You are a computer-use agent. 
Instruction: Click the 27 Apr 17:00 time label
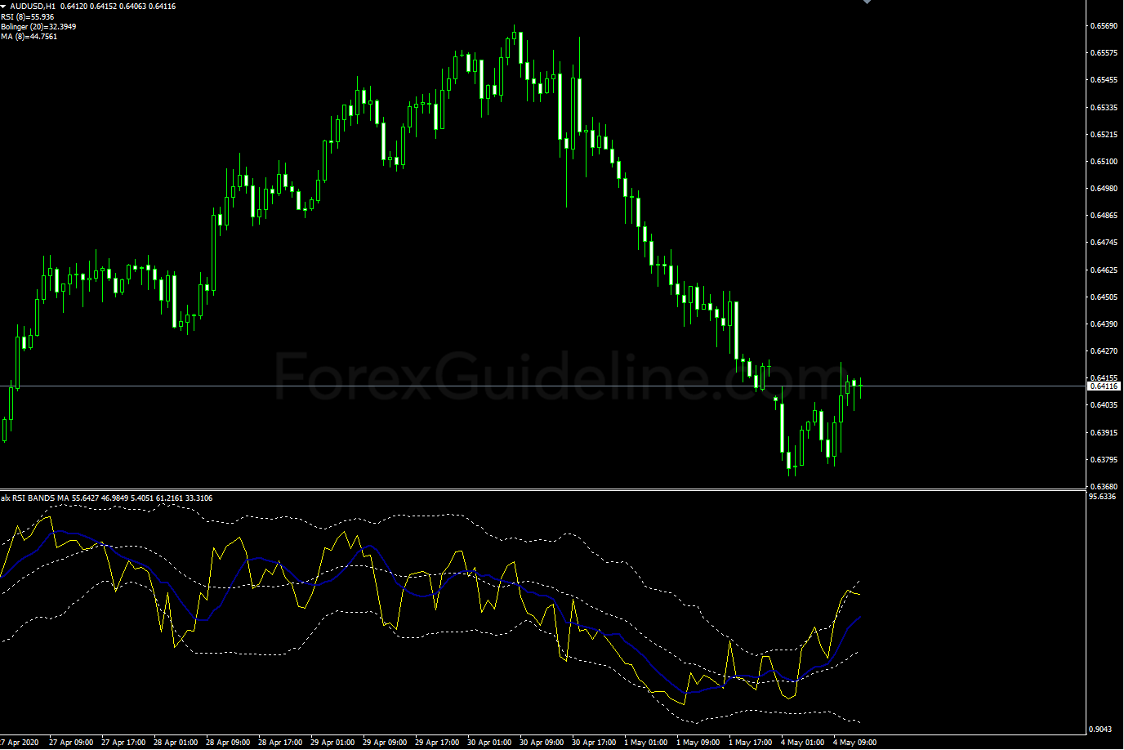coord(123,743)
